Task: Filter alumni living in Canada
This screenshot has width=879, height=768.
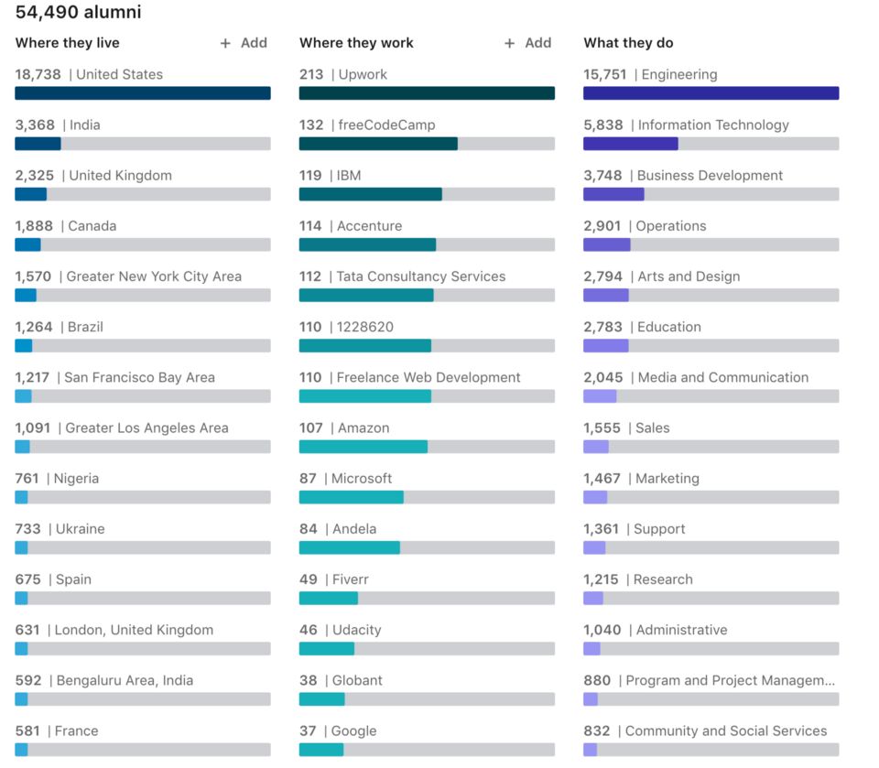Action: [x=142, y=243]
